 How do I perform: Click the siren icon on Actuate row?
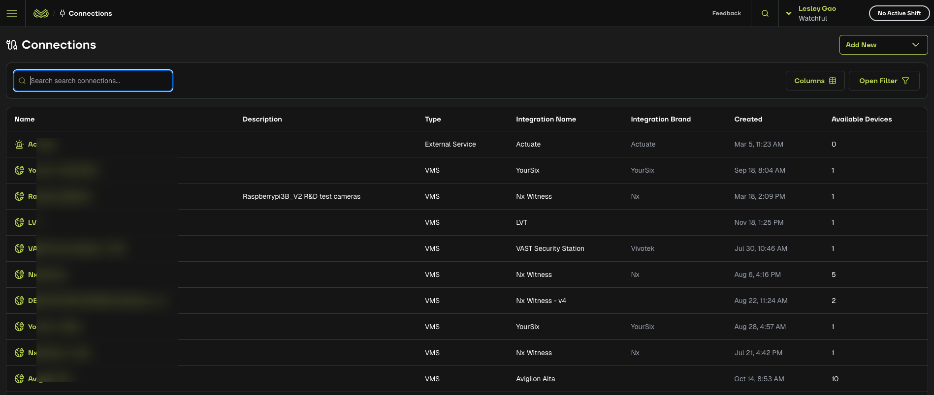click(19, 144)
